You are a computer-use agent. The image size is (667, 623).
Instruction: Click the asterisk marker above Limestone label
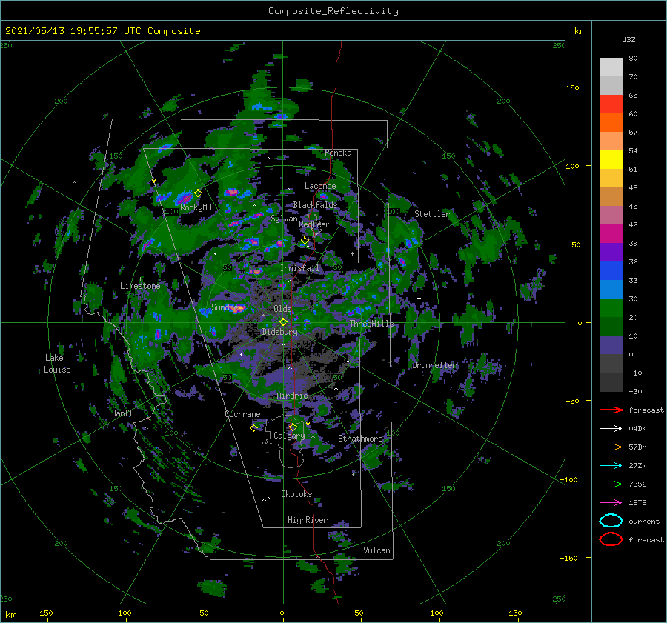(140, 279)
